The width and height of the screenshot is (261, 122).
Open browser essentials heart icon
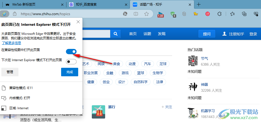coord(256,14)
